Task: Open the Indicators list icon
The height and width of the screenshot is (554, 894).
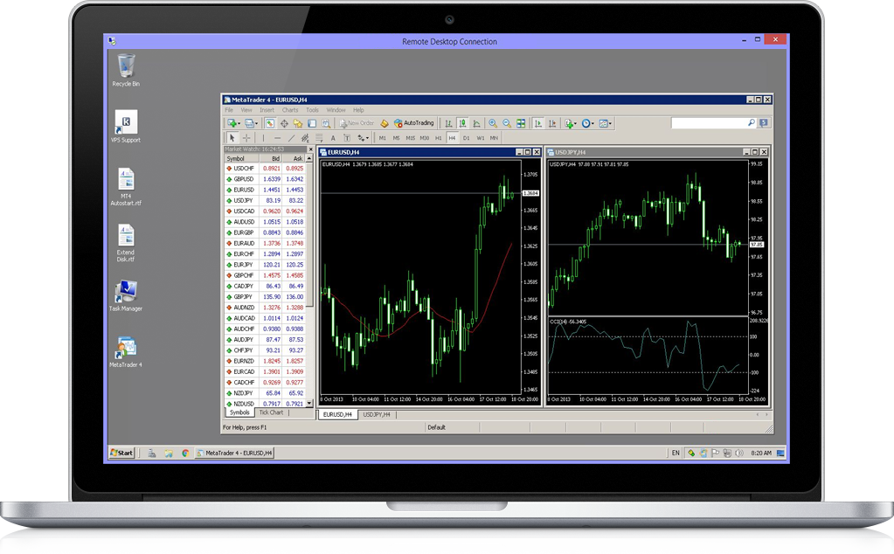Action: [x=568, y=123]
